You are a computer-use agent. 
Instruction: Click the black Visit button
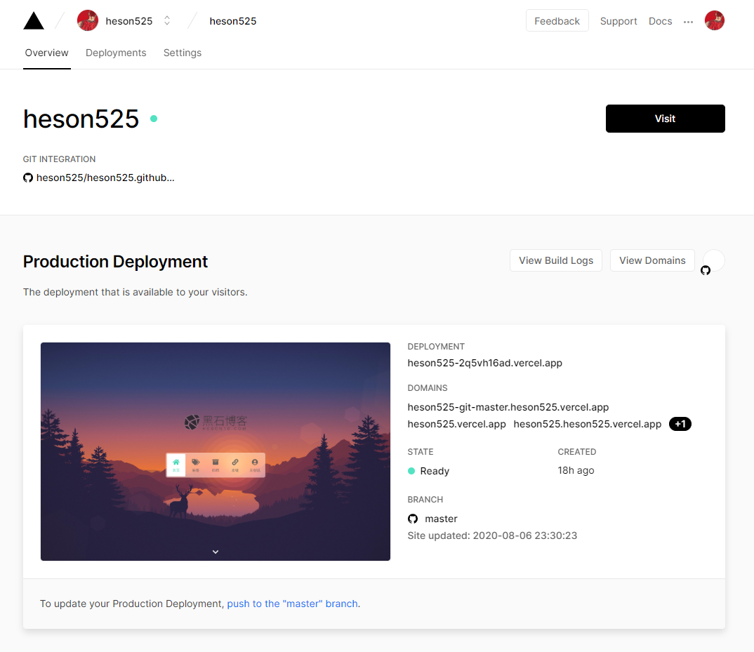pos(665,119)
